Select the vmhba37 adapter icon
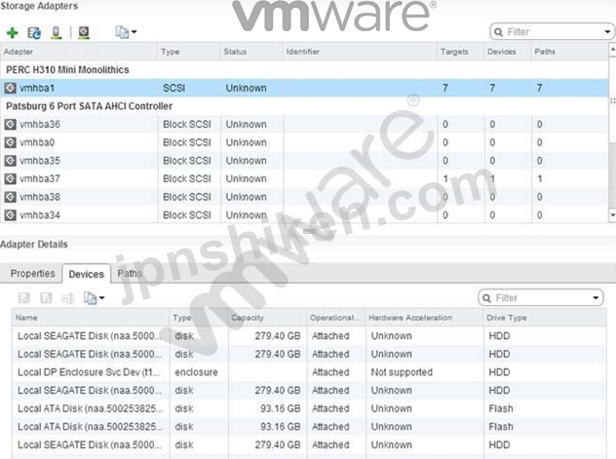The width and height of the screenshot is (616, 459). point(10,178)
